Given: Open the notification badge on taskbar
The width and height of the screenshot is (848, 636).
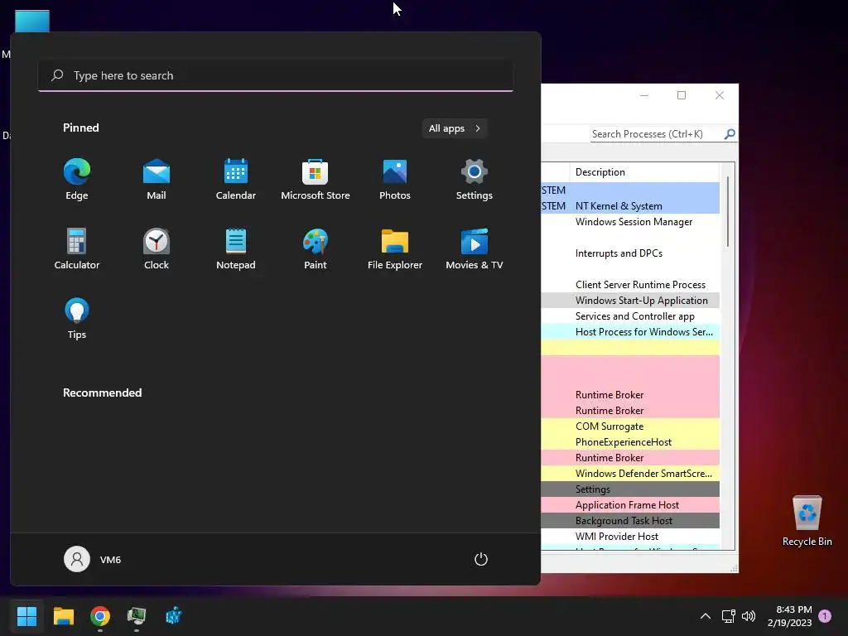Looking at the screenshot, I should tap(825, 616).
